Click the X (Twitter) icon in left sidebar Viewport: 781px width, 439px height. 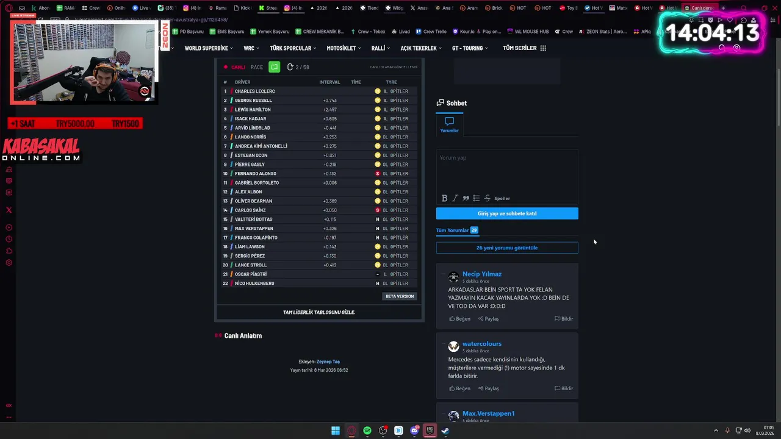click(x=9, y=210)
